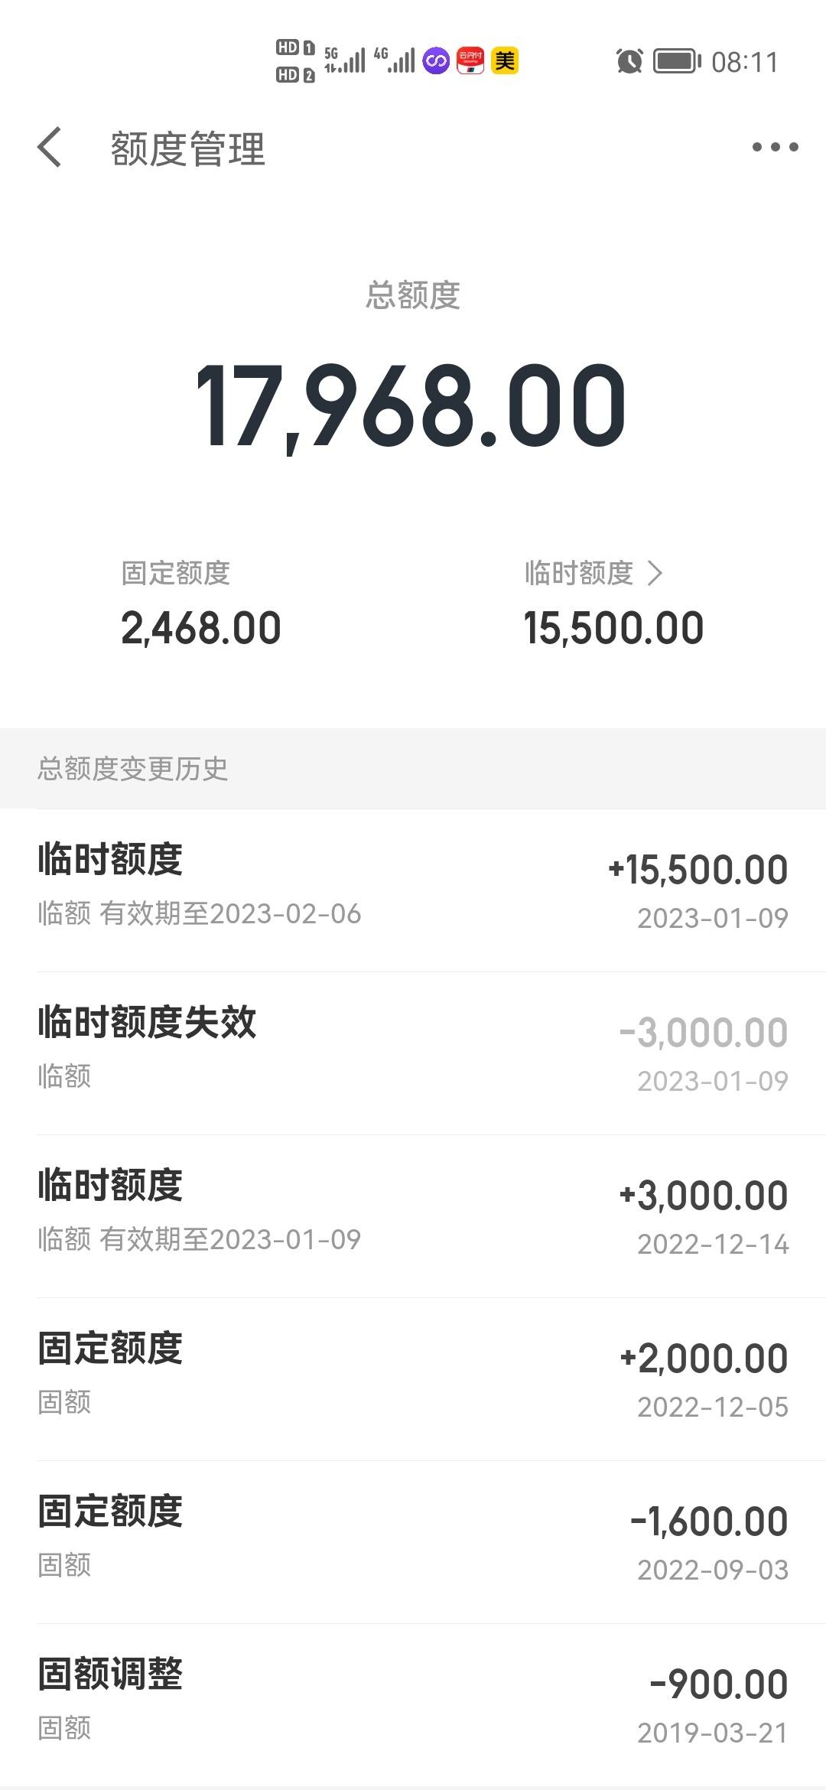Open the 固定额度 +2,000.00 entry
This screenshot has height=1790, width=826.
pyautogui.click(x=413, y=1379)
